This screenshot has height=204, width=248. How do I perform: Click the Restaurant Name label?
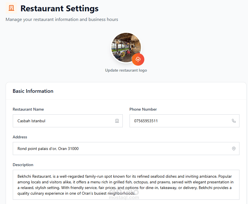tap(28, 109)
